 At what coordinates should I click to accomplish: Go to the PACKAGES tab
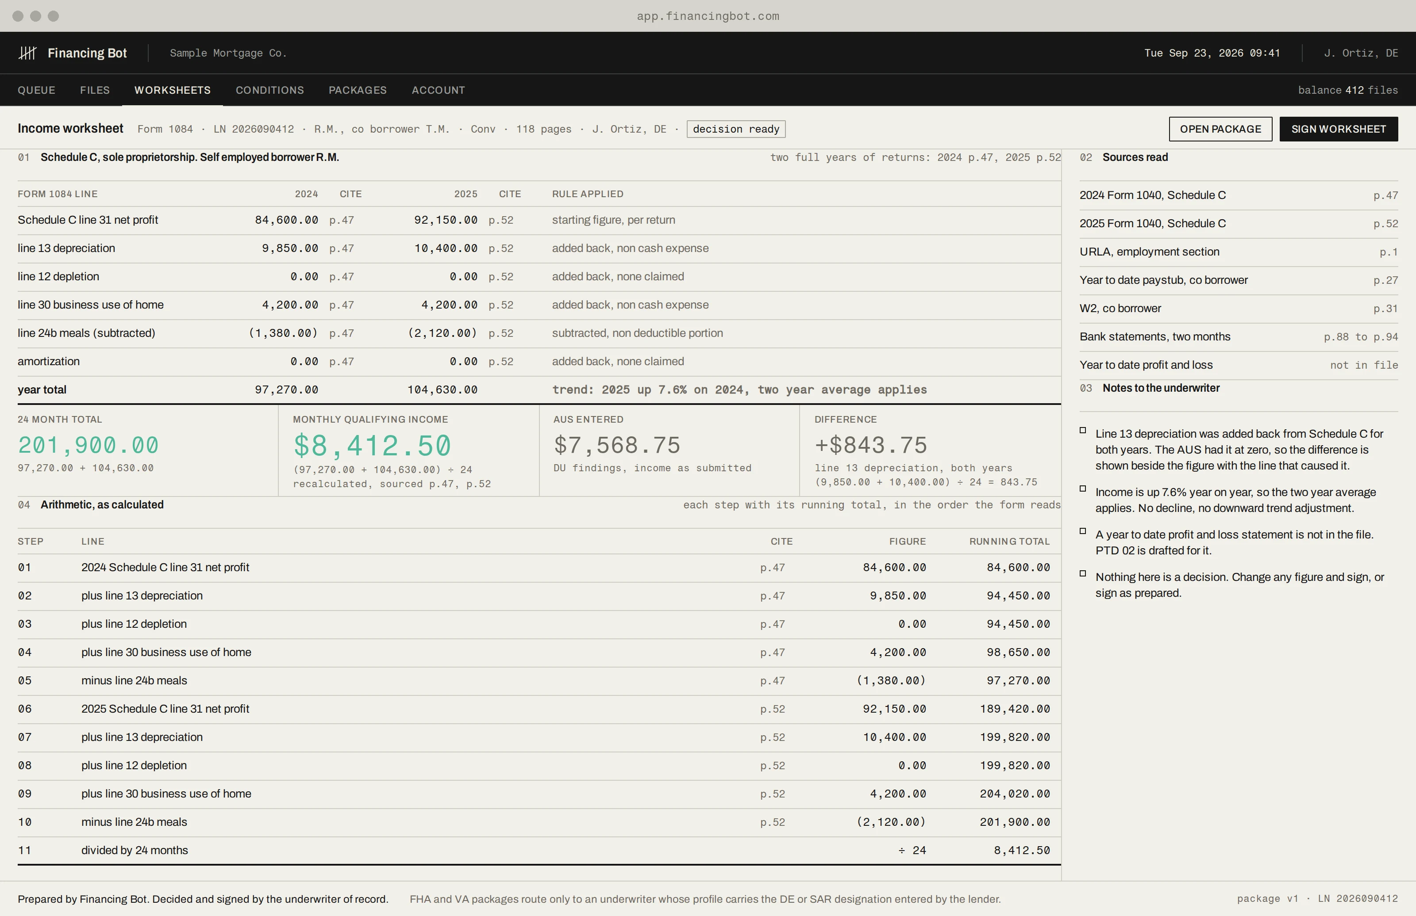click(358, 90)
